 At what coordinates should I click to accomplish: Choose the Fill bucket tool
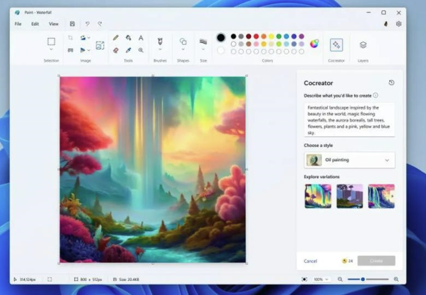point(128,38)
